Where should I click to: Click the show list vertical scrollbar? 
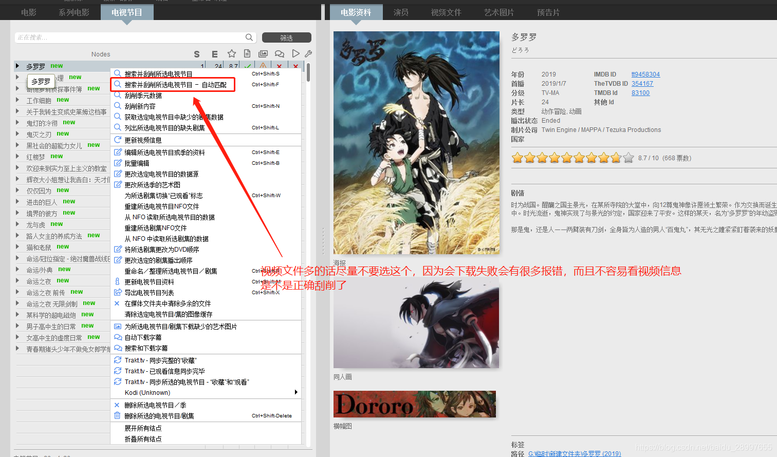pyautogui.click(x=308, y=72)
